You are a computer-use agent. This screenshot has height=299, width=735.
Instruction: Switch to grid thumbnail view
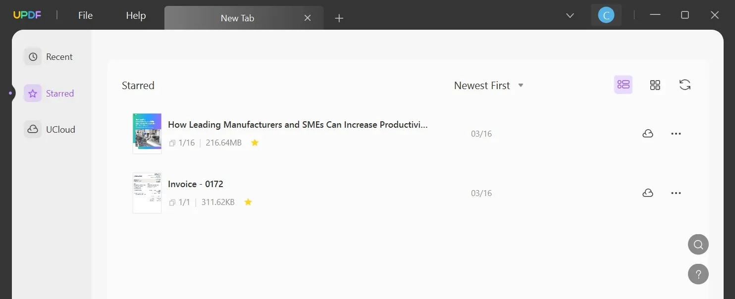click(x=655, y=85)
